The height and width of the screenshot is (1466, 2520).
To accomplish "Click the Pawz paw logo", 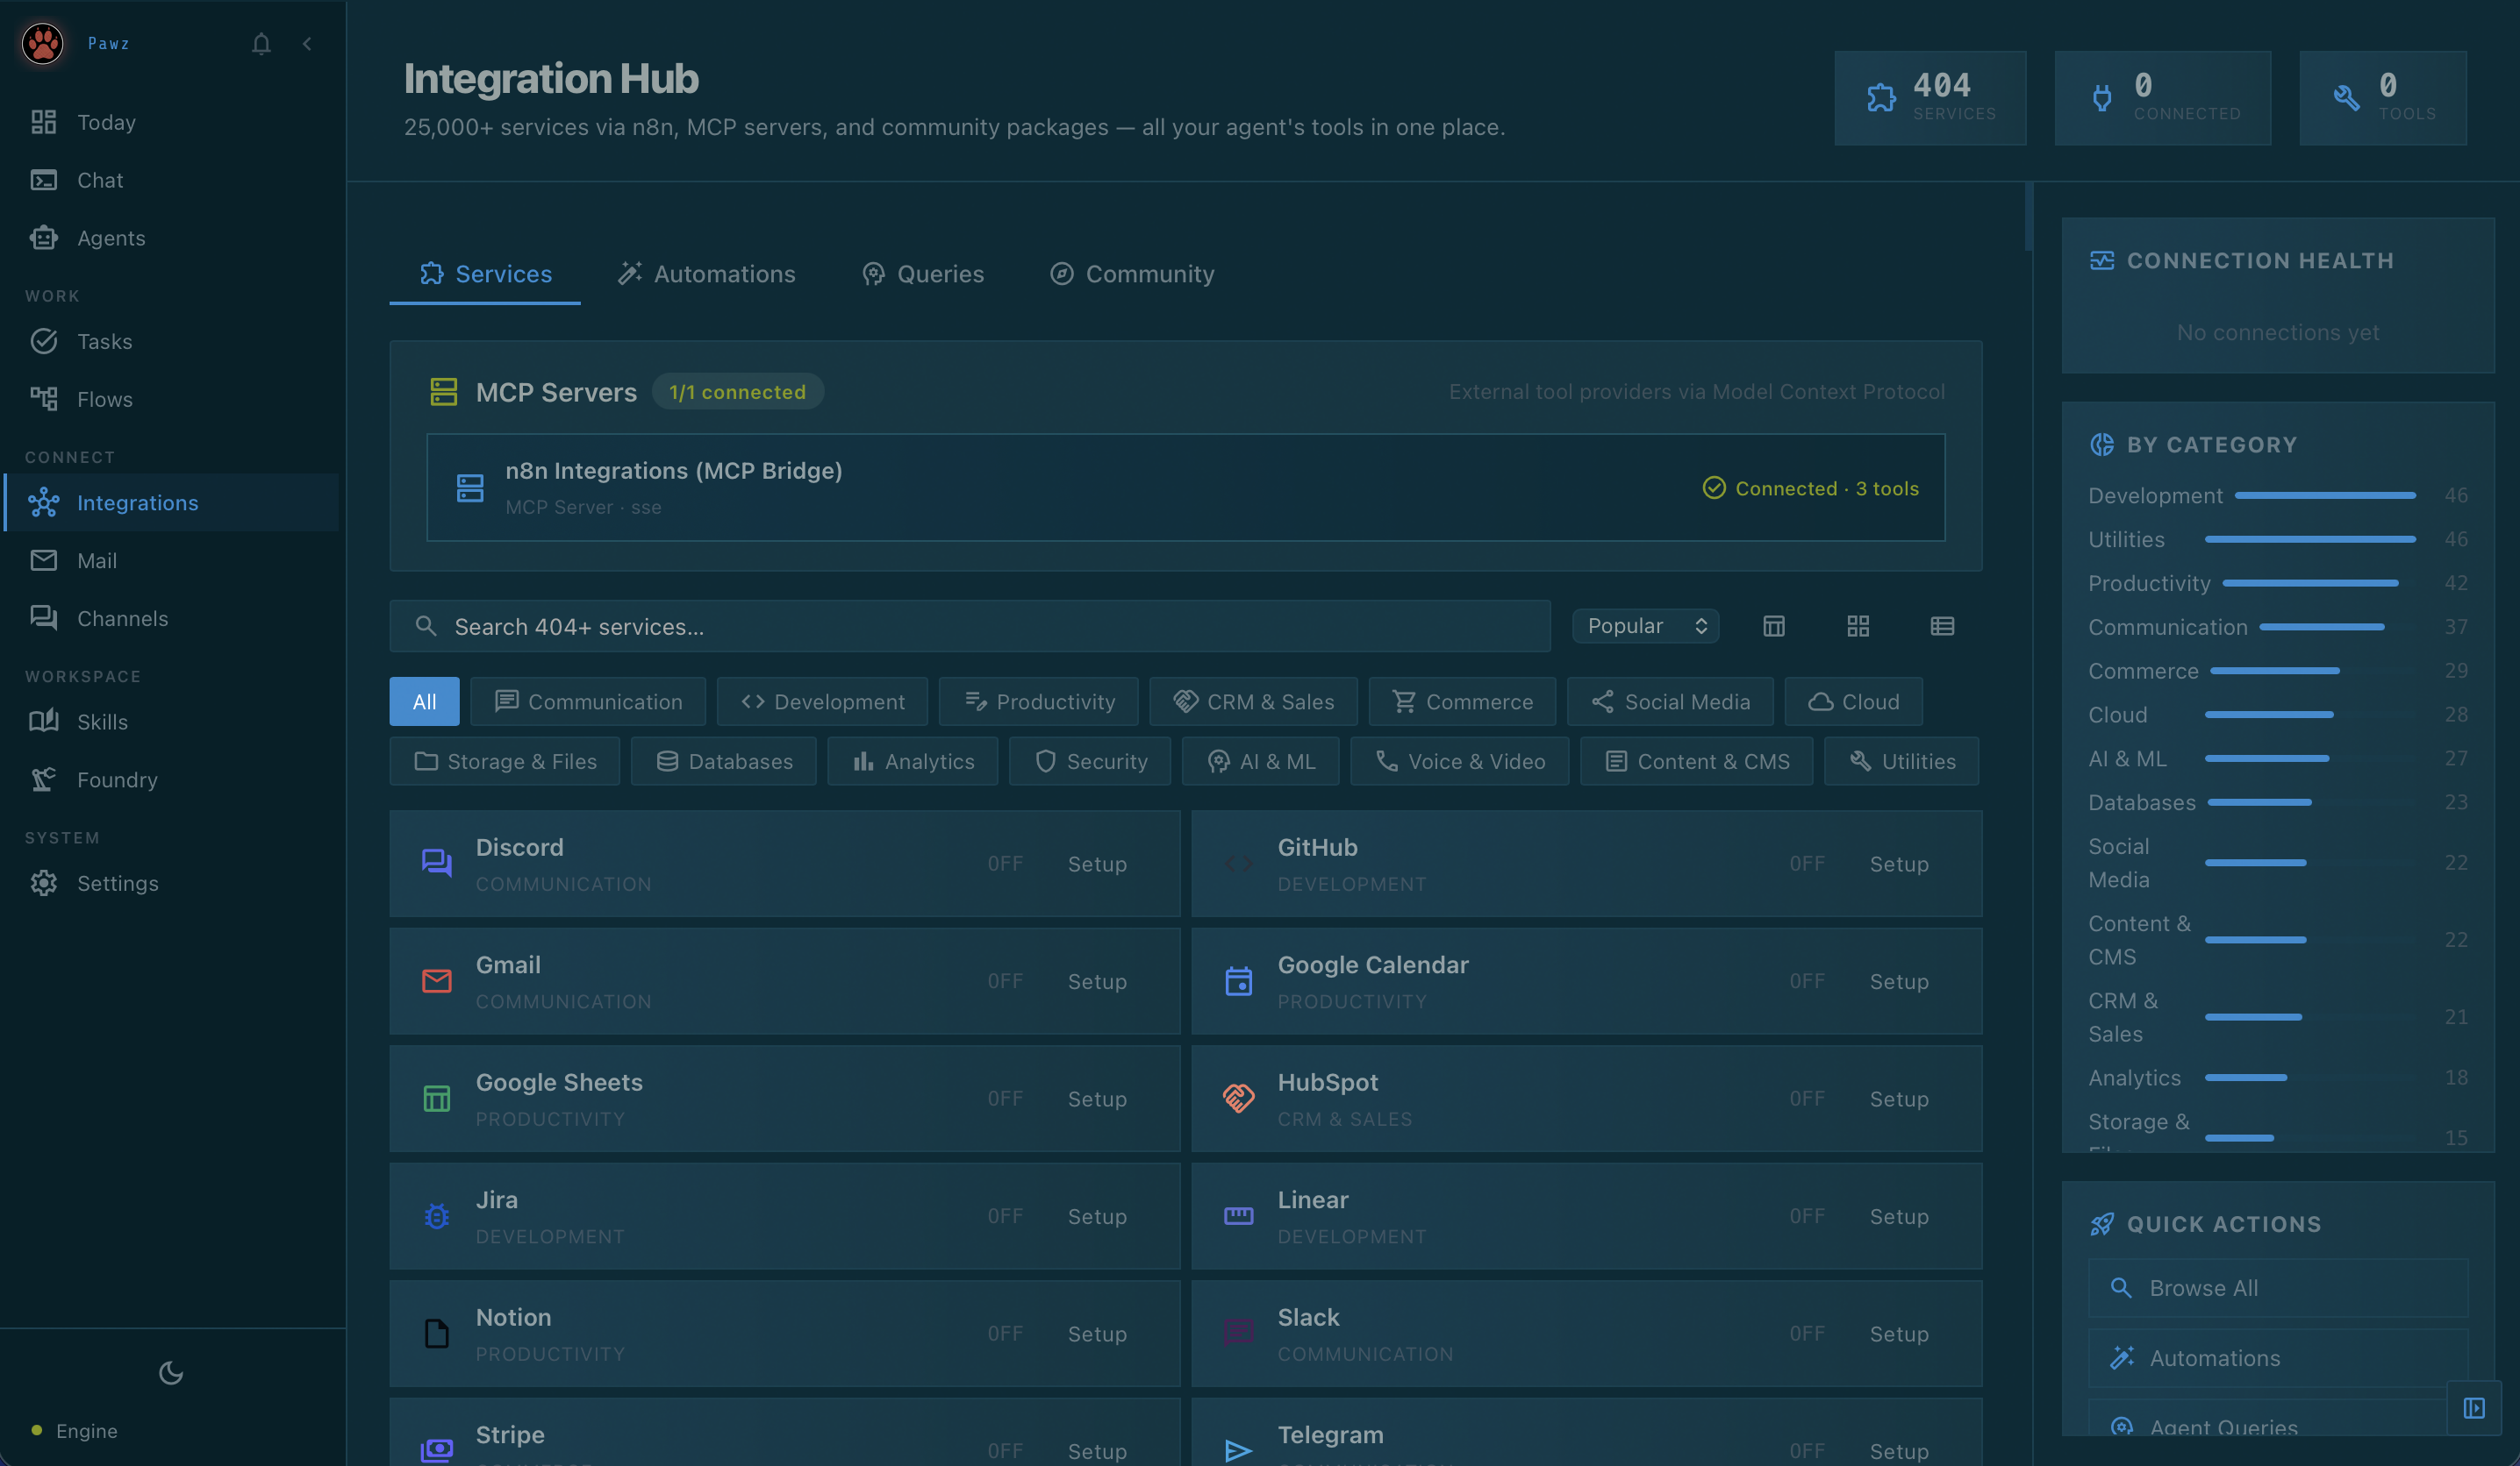I will (x=42, y=43).
